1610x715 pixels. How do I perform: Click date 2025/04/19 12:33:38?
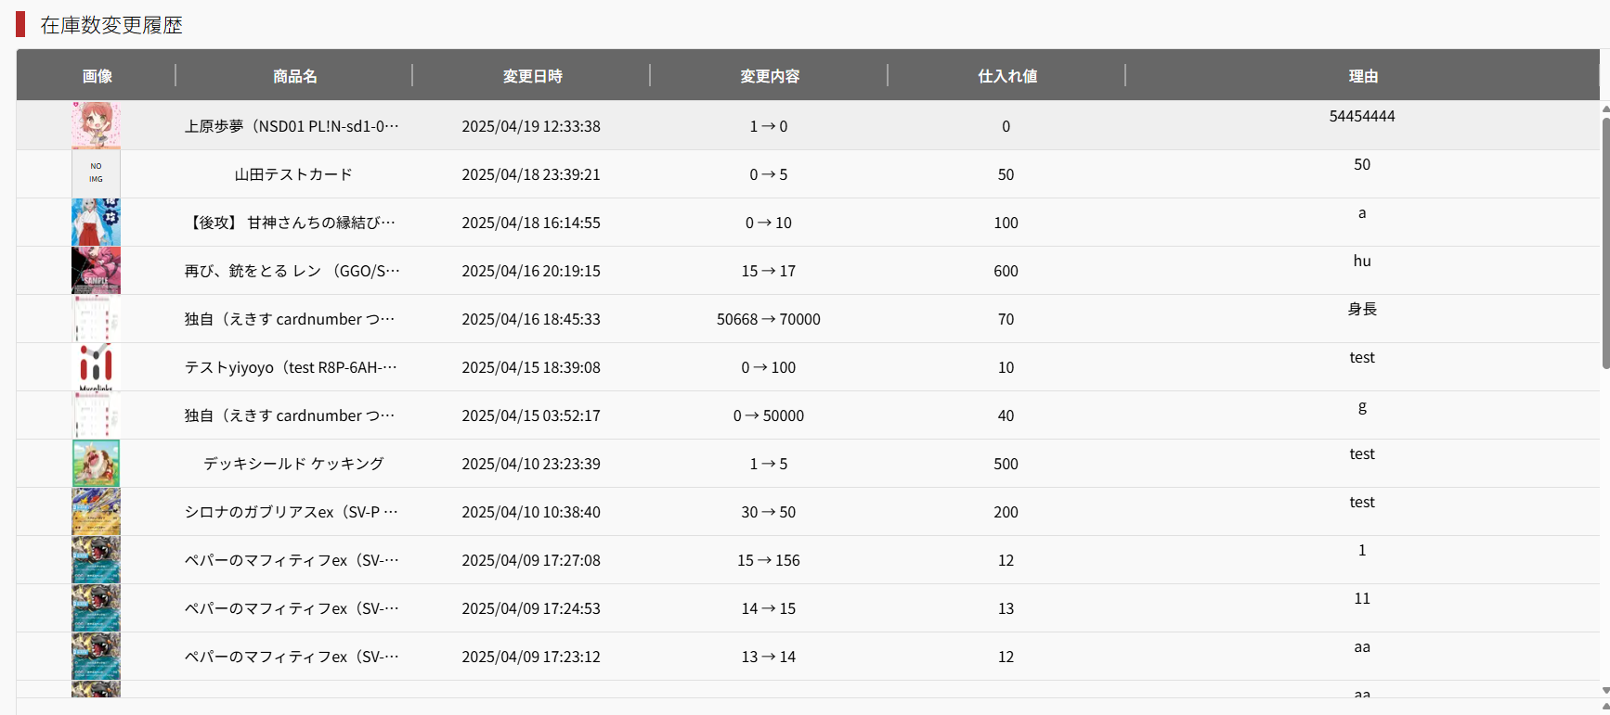[x=531, y=126]
